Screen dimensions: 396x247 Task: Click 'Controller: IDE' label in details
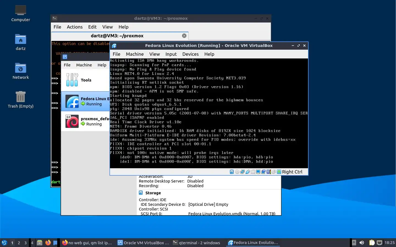[153, 200]
